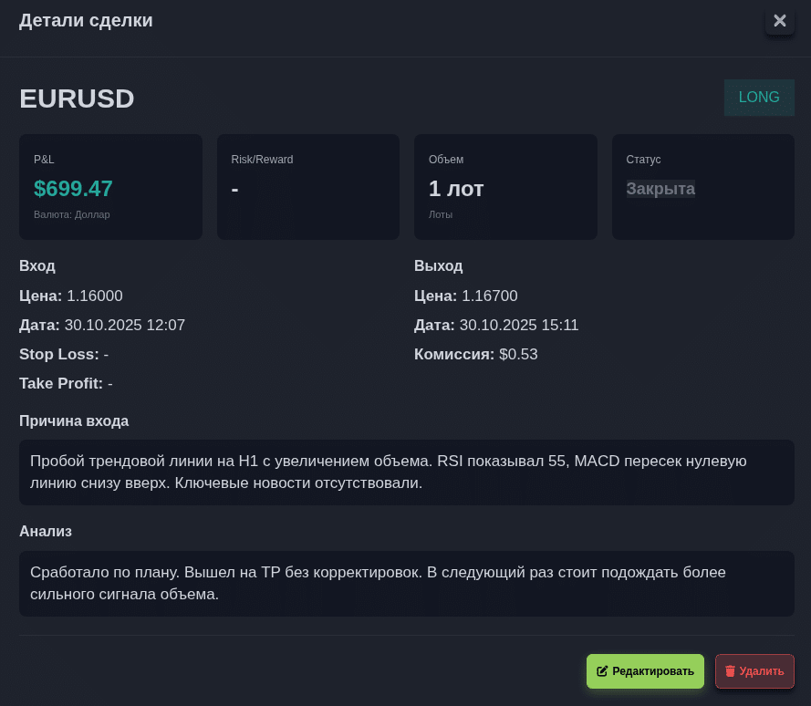Click the Объем 1 лот card
The image size is (811, 706).
tap(505, 187)
